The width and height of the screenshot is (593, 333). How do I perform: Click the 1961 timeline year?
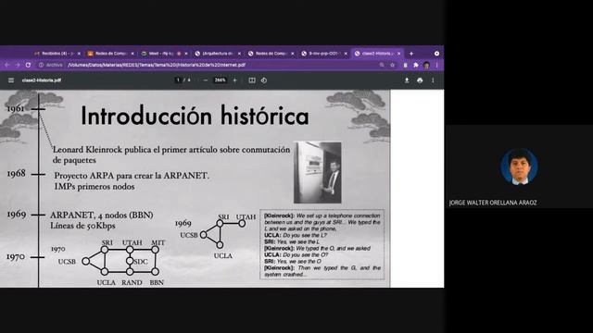click(16, 109)
